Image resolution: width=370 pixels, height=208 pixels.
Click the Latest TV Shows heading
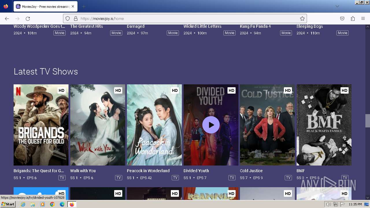click(x=46, y=72)
